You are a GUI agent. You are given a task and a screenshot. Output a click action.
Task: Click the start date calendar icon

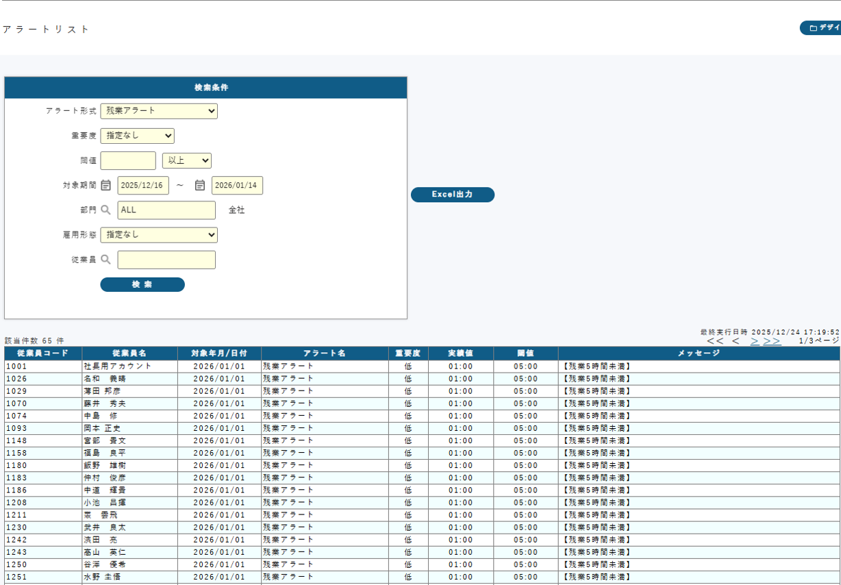pos(106,186)
